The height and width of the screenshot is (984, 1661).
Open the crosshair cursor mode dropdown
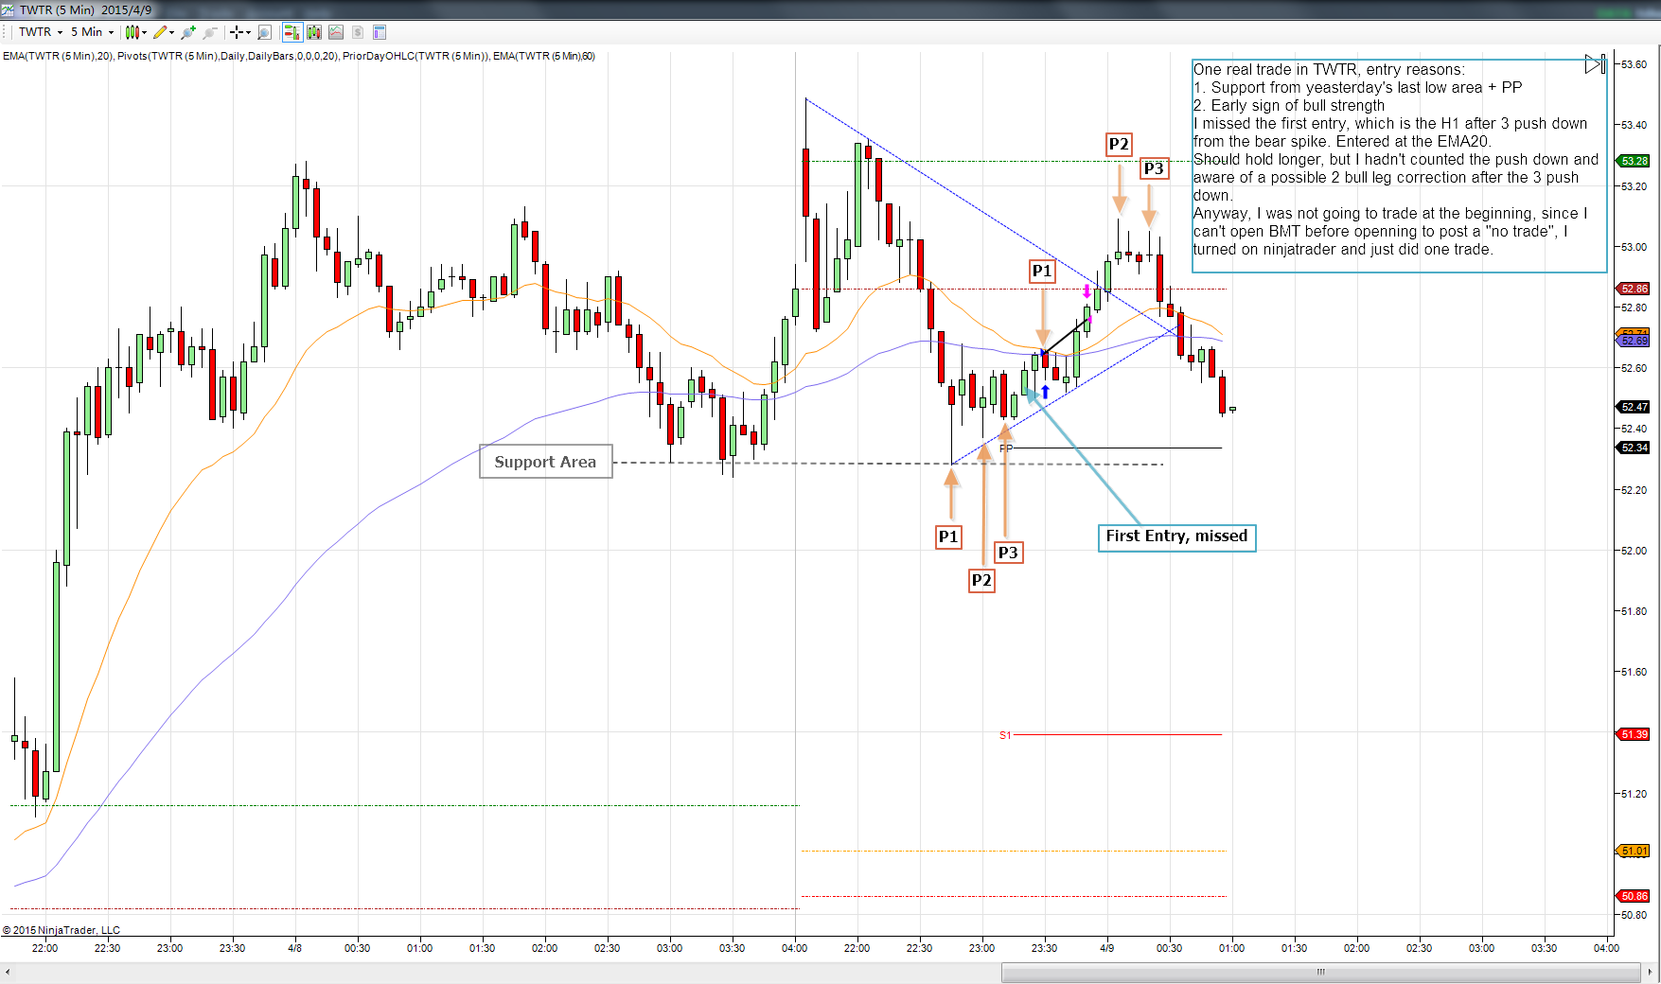[240, 32]
